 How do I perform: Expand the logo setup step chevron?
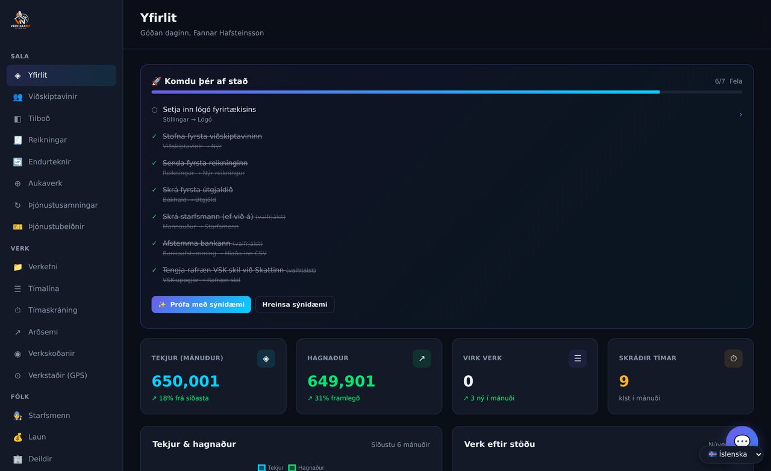point(740,114)
